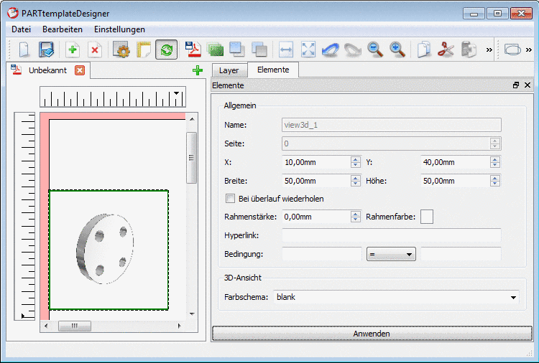Delete page using the red X icon
The width and height of the screenshot is (539, 363).
95,49
